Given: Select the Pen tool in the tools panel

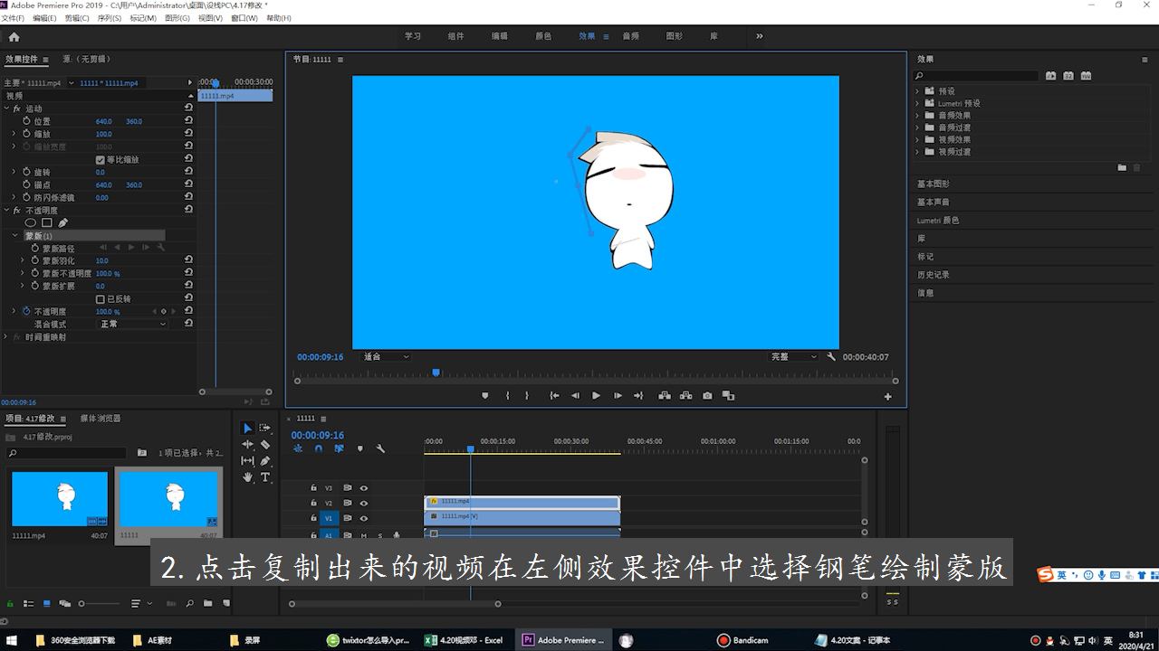Looking at the screenshot, I should coord(265,460).
